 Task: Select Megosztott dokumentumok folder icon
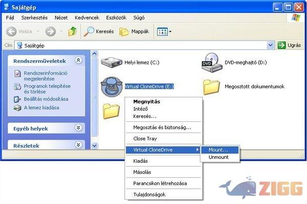211,87
